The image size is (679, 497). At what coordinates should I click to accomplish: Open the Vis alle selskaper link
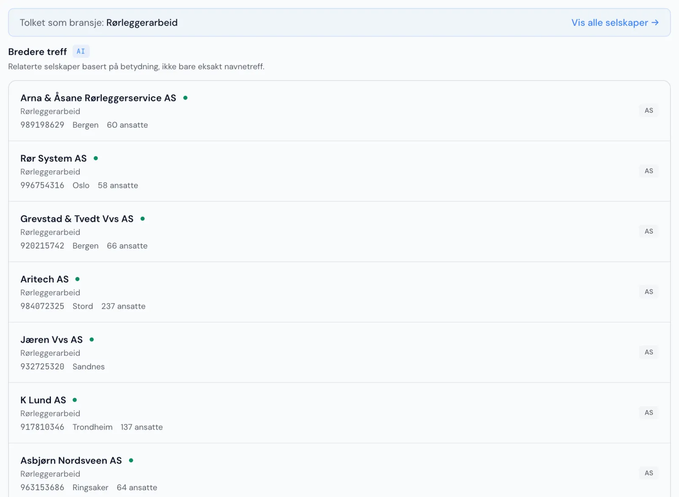tap(615, 22)
